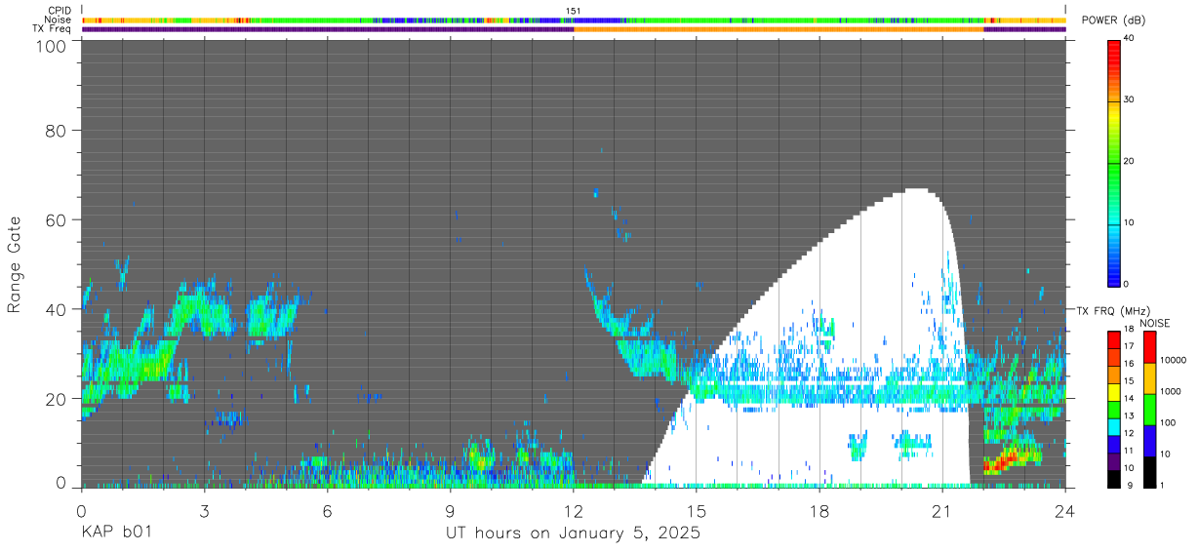Click the 16 tick on the TX FRQ scale
The height and width of the screenshot is (553, 1198).
point(1128,365)
